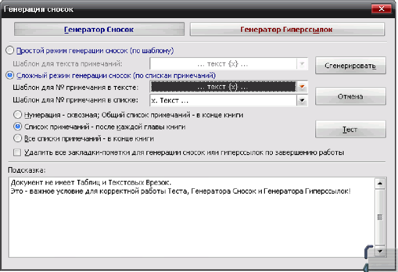This screenshot has height=272, width=398.
Task: Select Простой режим генерации сносок
Action: click(9, 51)
